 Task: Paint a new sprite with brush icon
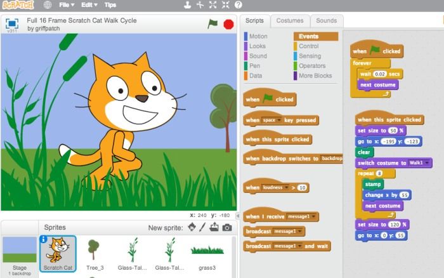click(202, 227)
